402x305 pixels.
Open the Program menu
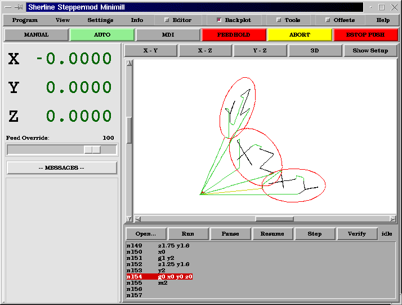[x=25, y=20]
